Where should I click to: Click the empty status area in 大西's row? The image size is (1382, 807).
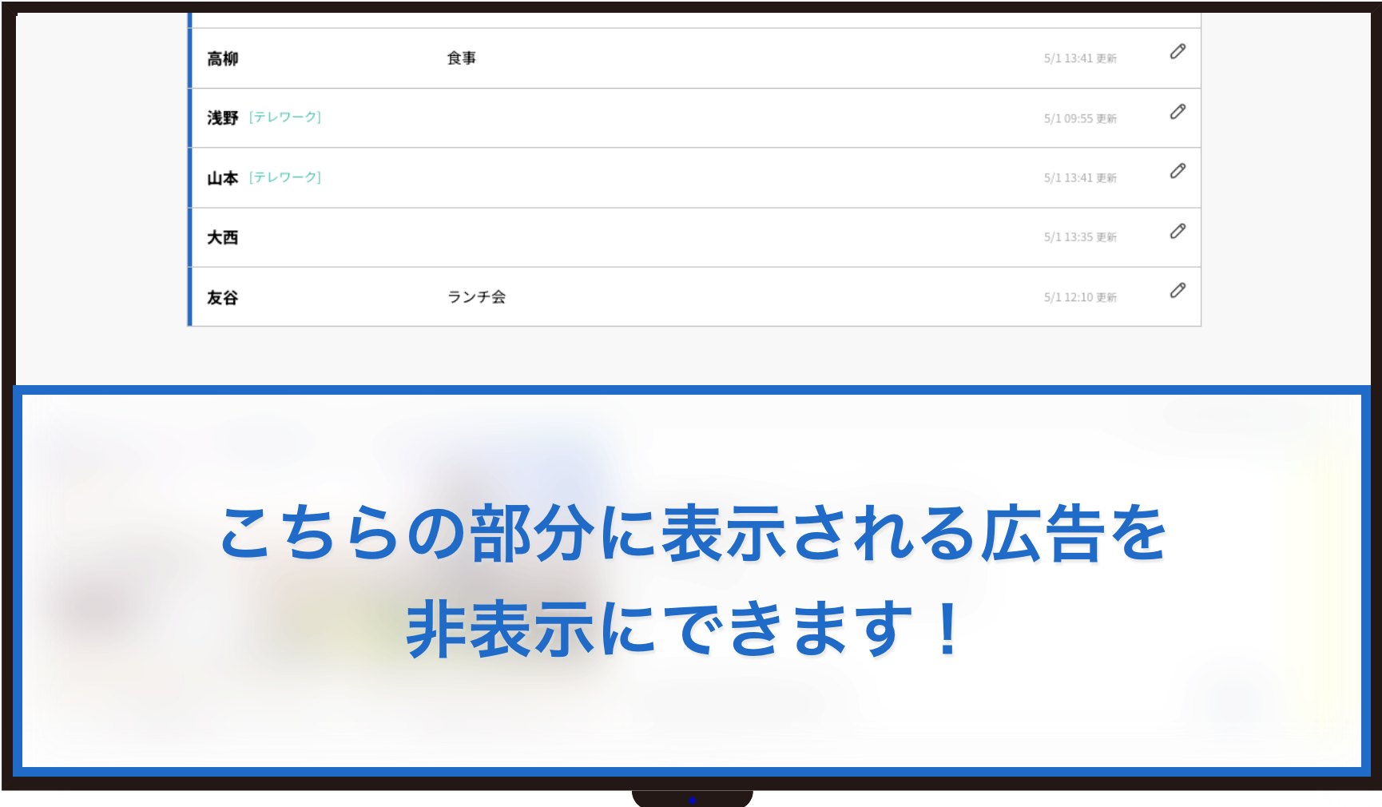pyautogui.click(x=639, y=238)
